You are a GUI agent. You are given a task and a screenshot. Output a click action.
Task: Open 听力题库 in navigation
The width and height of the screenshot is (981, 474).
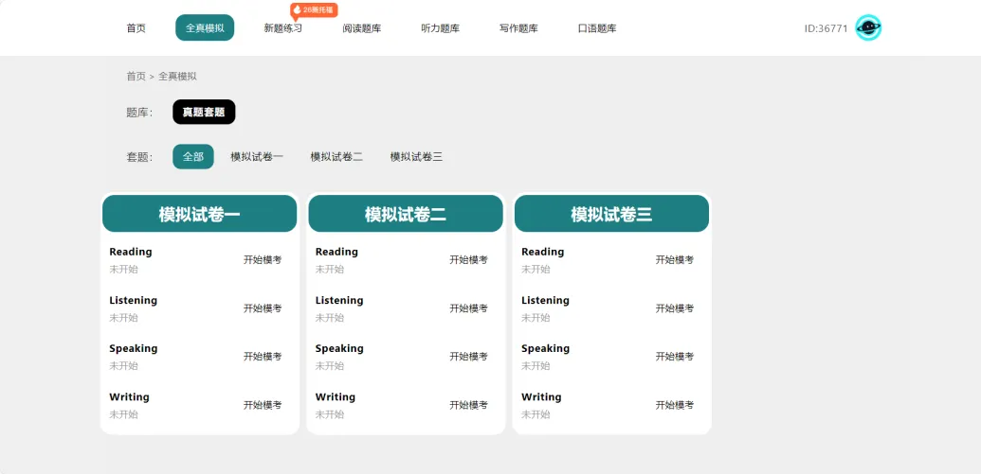click(440, 28)
